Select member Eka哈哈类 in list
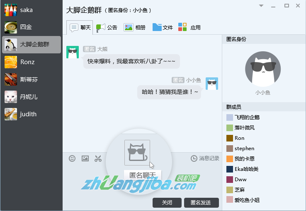 pyautogui.click(x=246, y=169)
